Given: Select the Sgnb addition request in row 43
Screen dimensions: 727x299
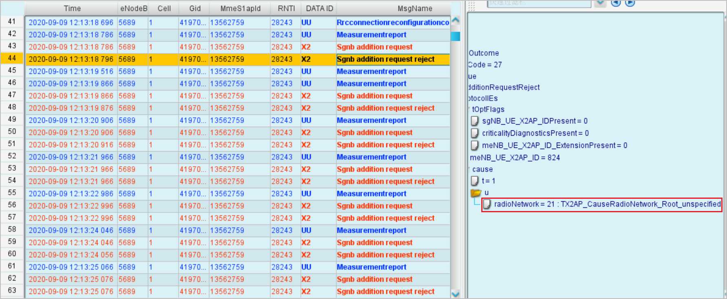Looking at the screenshot, I should tap(374, 47).
